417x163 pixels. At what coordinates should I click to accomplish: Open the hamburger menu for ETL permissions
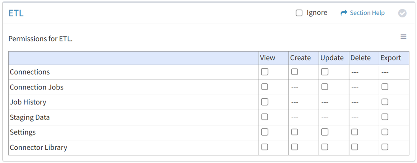coord(403,37)
